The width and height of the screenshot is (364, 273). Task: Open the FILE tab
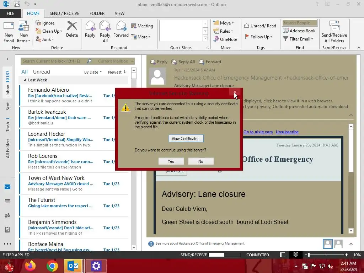tap(10, 13)
